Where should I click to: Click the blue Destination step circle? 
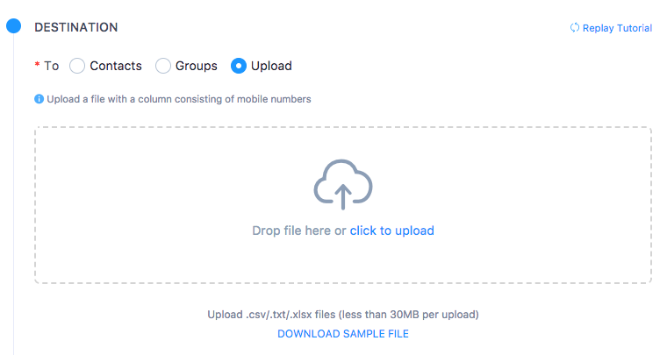[14, 26]
